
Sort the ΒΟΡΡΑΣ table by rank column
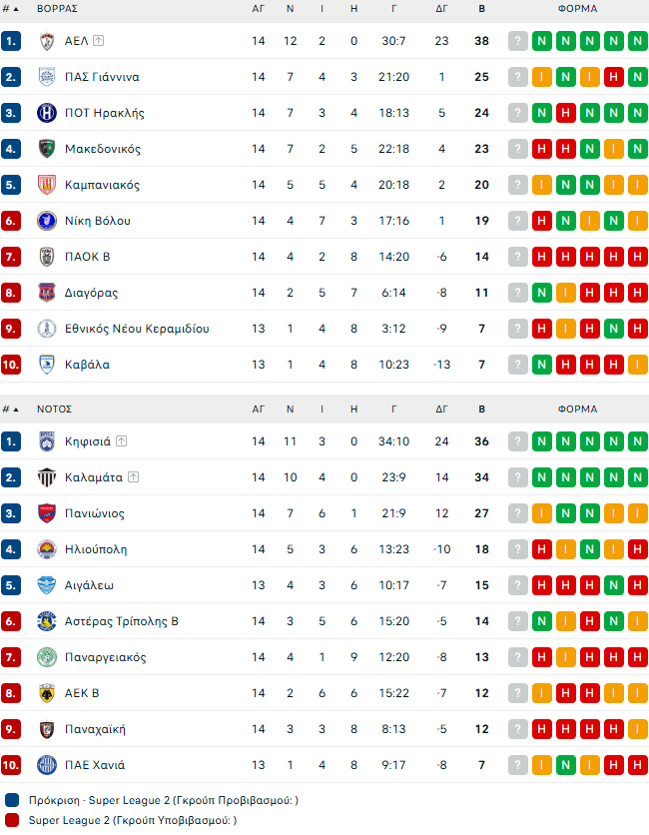pos(10,8)
